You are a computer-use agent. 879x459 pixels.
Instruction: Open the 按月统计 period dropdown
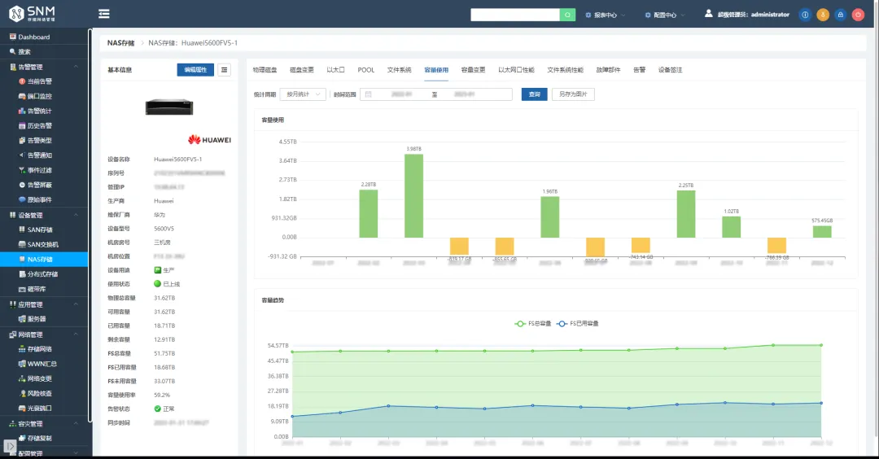pos(304,94)
